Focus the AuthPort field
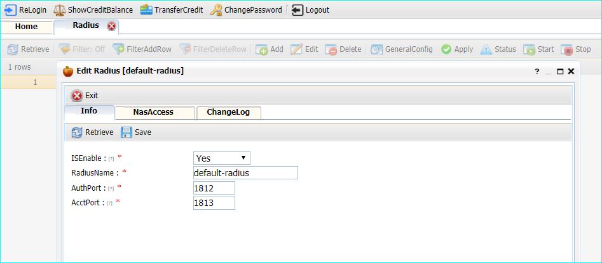The image size is (602, 263). click(214, 188)
